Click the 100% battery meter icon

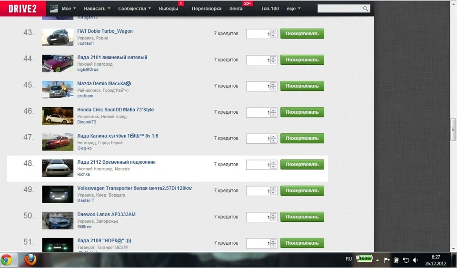click(x=364, y=258)
